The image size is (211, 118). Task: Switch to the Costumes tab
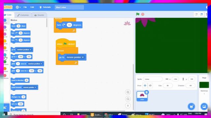pyautogui.click(x=23, y=15)
